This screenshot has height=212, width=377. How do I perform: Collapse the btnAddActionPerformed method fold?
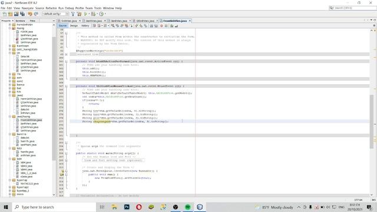(x=67, y=61)
